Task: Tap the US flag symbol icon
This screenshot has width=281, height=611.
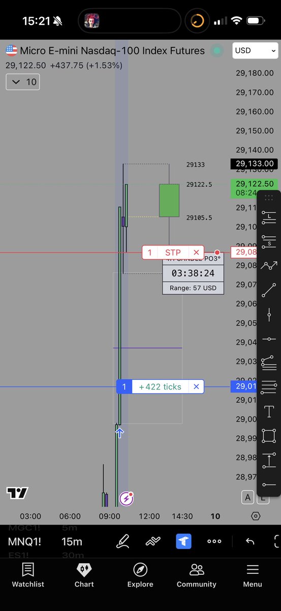Action: tap(11, 50)
